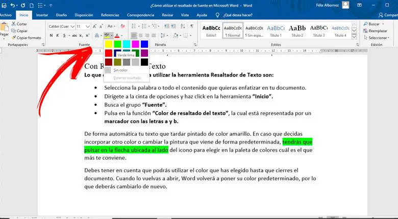Open the Revisar tab
The height and width of the screenshot is (219, 398).
167,15
